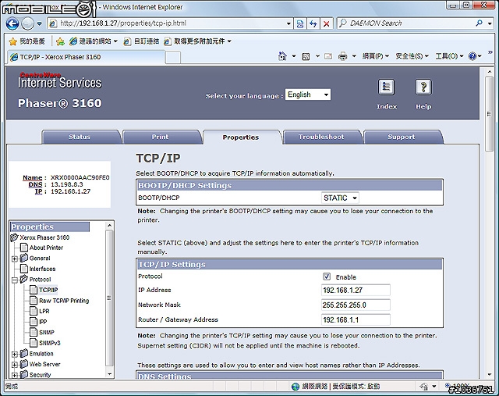The image size is (499, 396).
Task: Click the Xerox Phaser 3160 root folder icon
Action: tap(14, 237)
